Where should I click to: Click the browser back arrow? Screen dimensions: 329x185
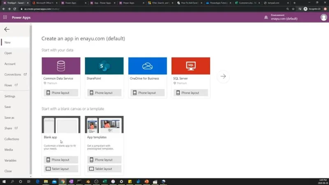pyautogui.click(x=4, y=9)
